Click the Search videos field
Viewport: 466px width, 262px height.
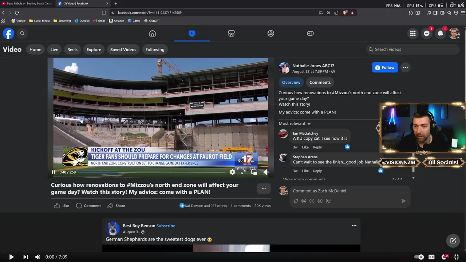coord(413,49)
